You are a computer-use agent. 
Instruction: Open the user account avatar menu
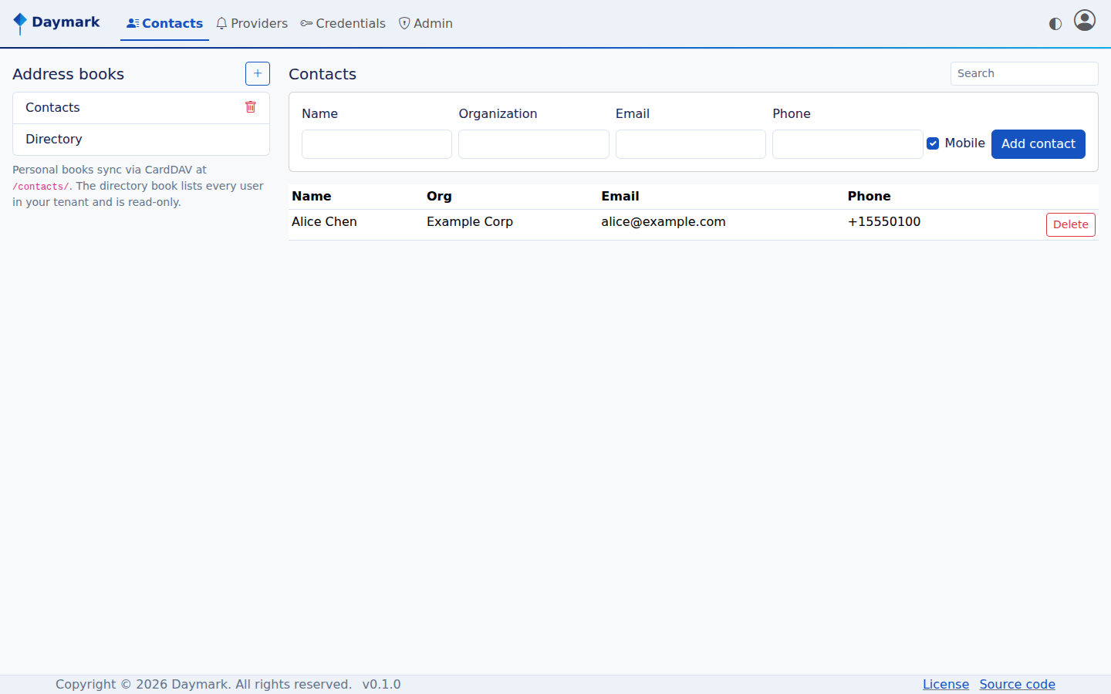pyautogui.click(x=1085, y=20)
